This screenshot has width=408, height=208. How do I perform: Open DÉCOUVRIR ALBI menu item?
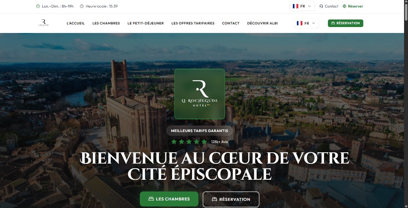point(263,23)
